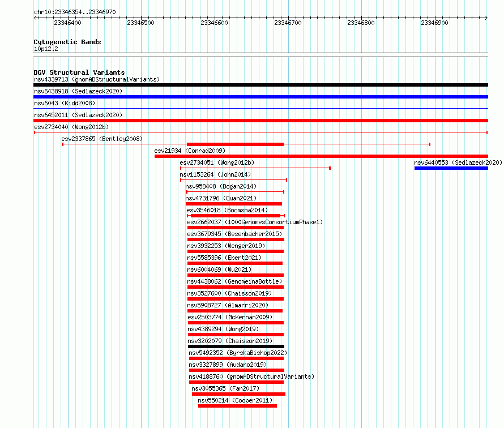
Task: Open the nsv6438918 (Sedlazeck2020) variant label
Action: [x=78, y=91]
